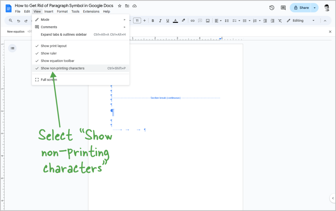Image resolution: width=336 pixels, height=211 pixels.
Task: Close the equation toolbar
Action: 330,31
